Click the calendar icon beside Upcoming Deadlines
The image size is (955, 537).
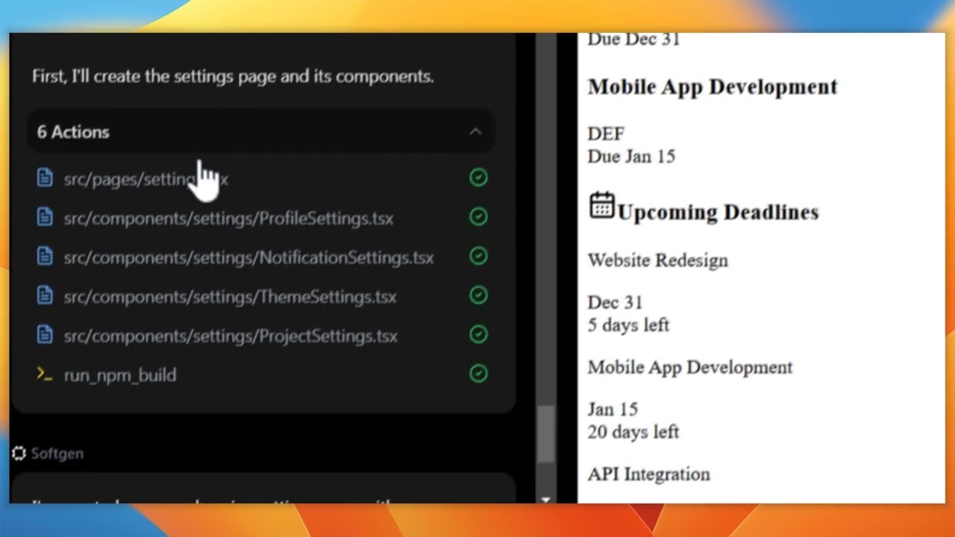tap(601, 205)
